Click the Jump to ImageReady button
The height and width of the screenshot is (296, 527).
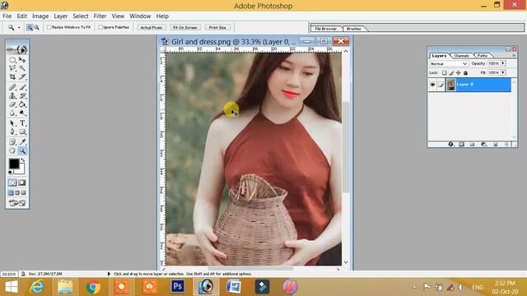point(17,203)
